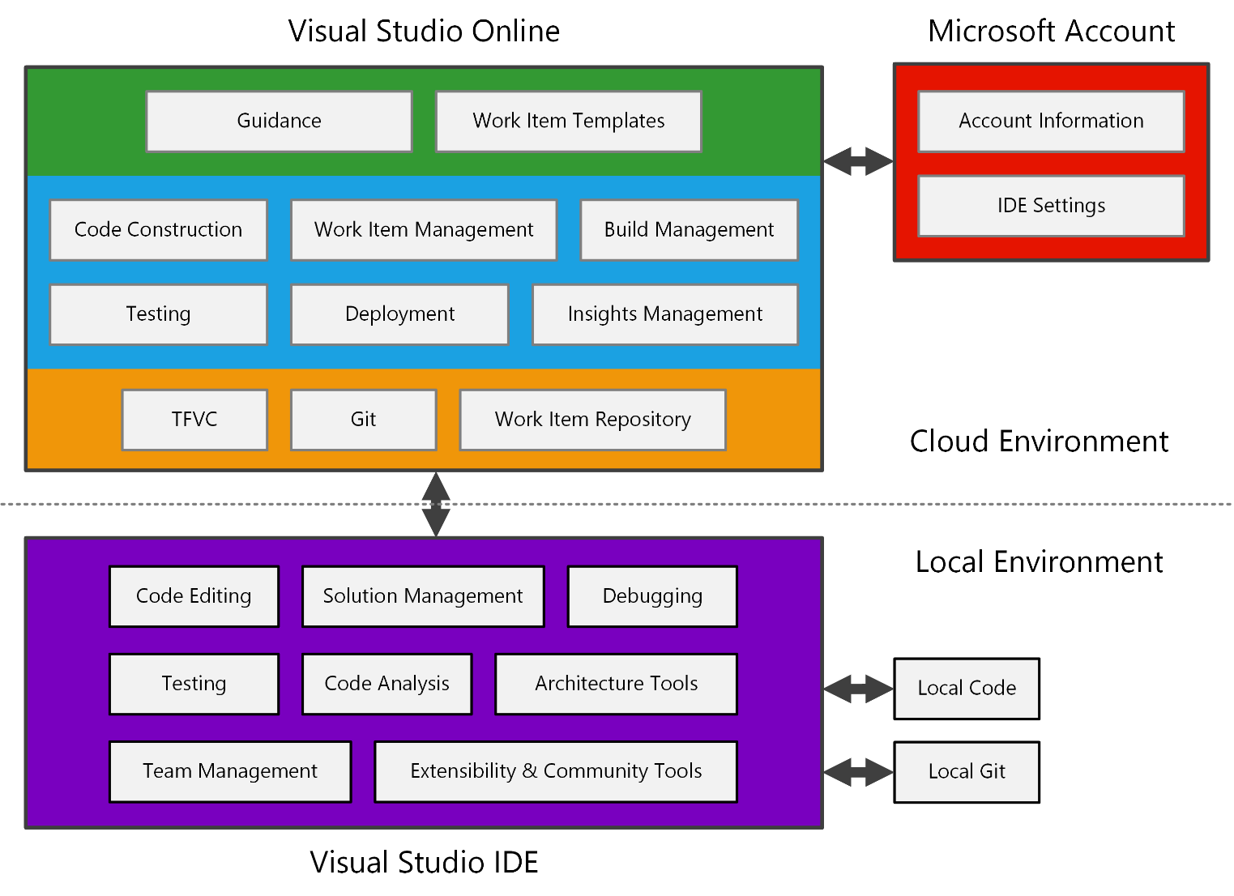The height and width of the screenshot is (896, 1234).
Task: Click the Microsoft Account title
Action: (1051, 32)
